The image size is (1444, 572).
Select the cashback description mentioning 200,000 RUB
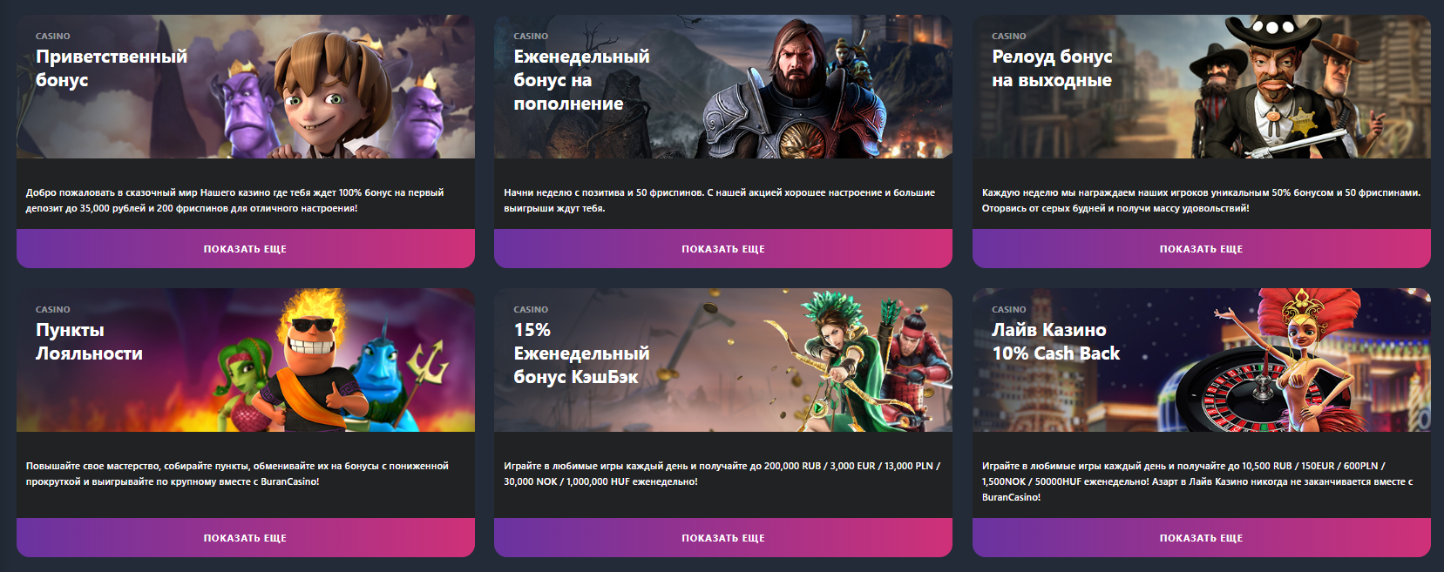coord(722,474)
